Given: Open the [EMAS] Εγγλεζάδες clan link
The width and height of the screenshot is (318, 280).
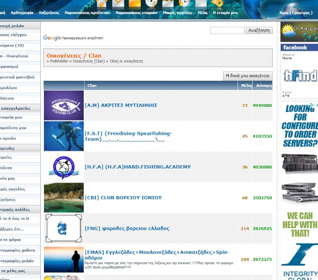Looking at the screenshot, I should tap(157, 255).
